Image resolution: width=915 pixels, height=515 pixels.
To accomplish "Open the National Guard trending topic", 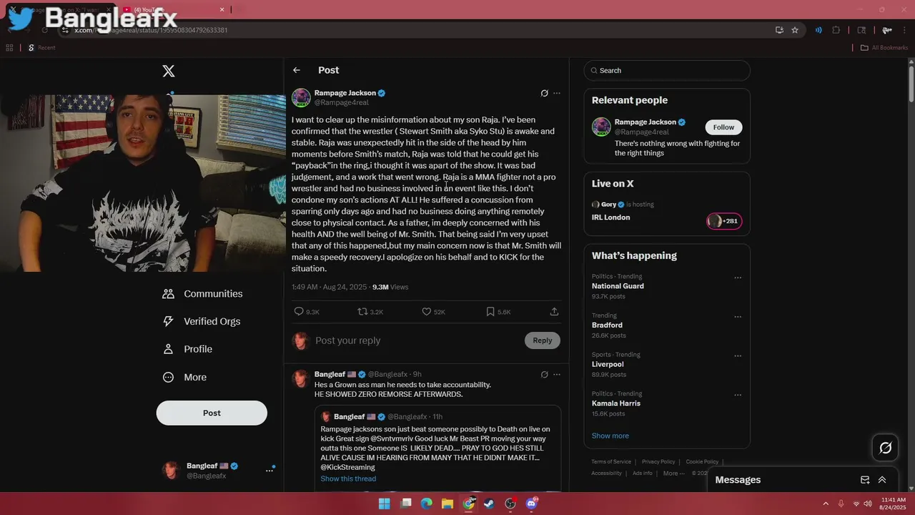I will pos(618,286).
